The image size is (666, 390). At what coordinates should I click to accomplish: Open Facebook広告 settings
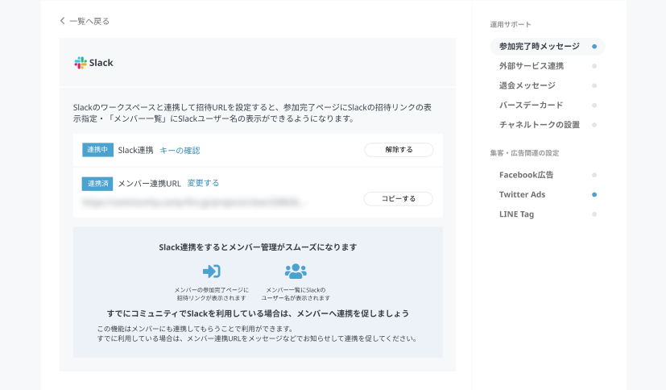point(526,175)
